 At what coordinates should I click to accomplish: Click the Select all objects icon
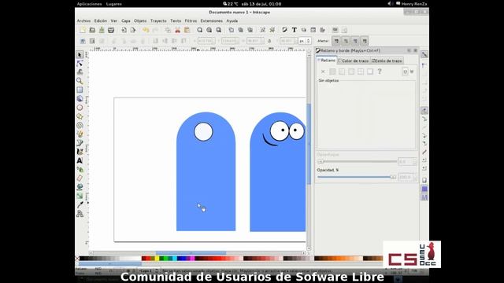(x=83, y=41)
